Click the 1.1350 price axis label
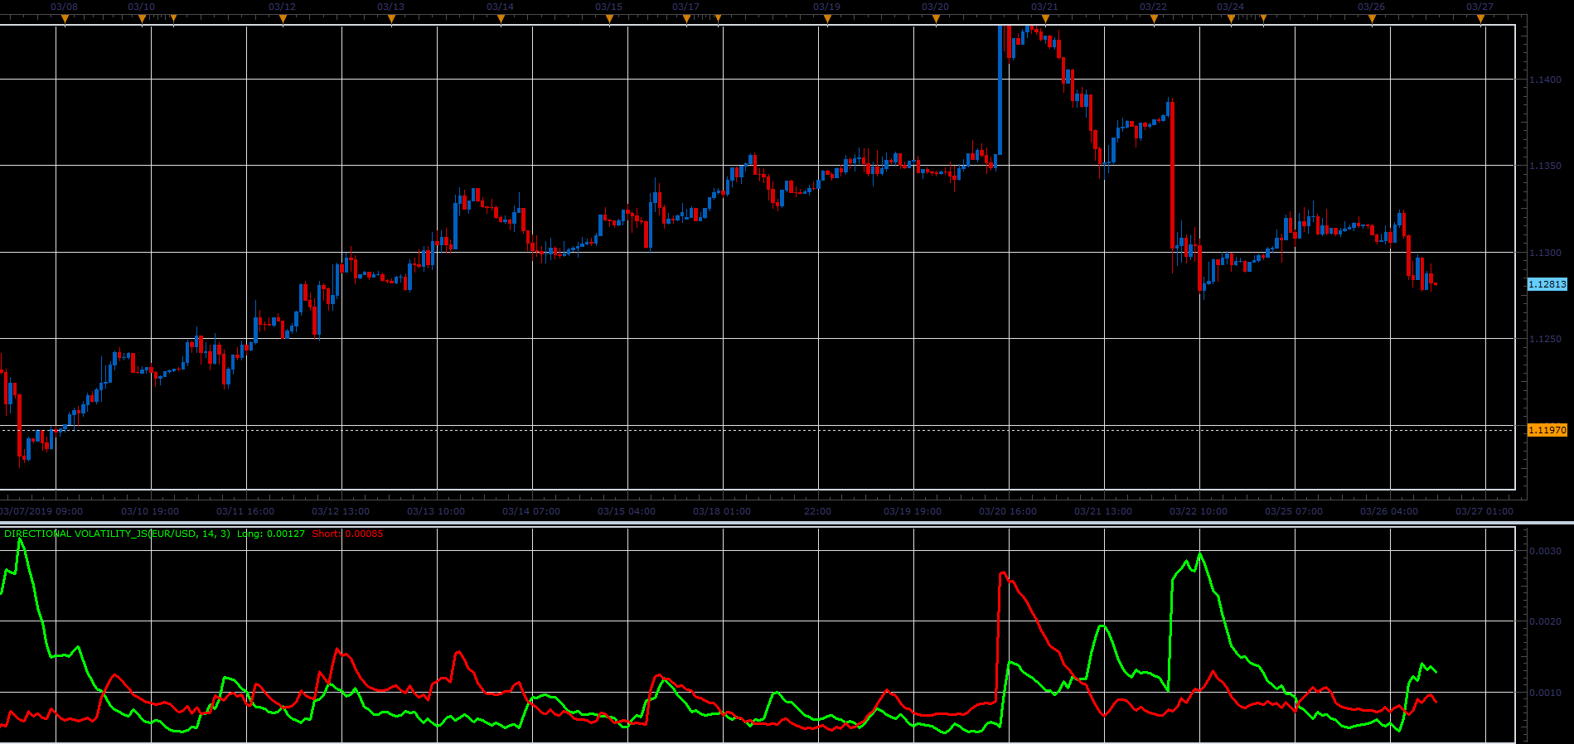Viewport: 1574px width, 744px height. [x=1545, y=166]
